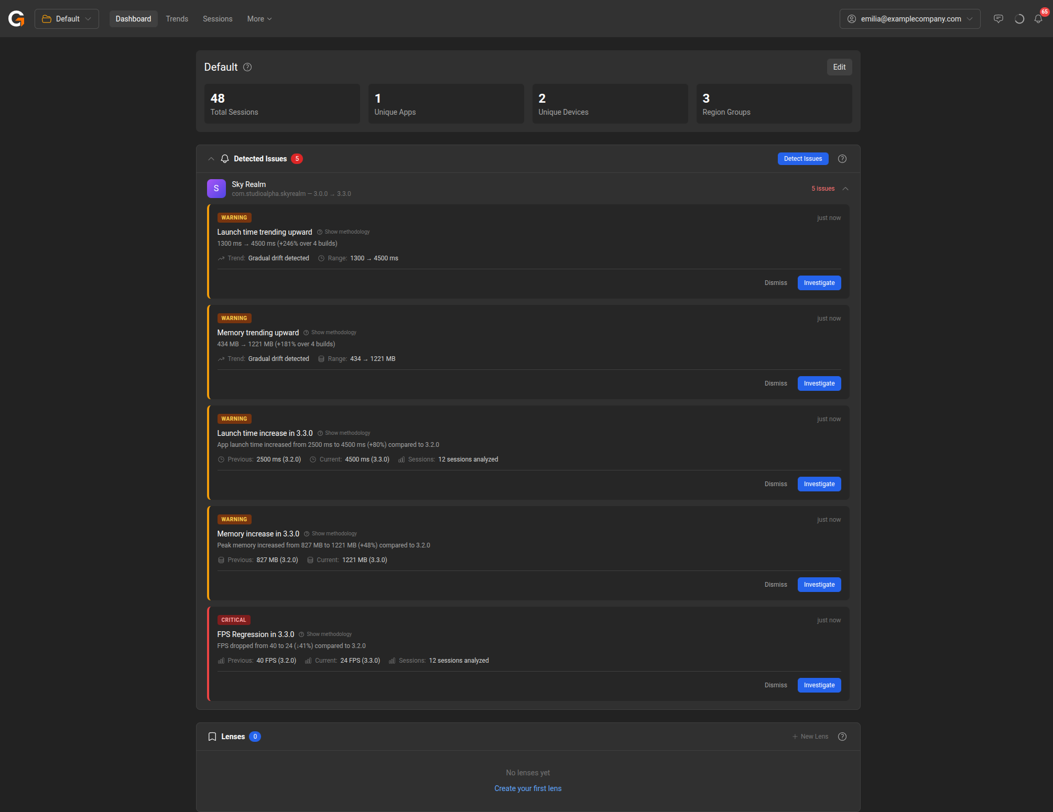1053x812 pixels.
Task: Click the loading spinner icon in the header
Action: [1019, 19]
